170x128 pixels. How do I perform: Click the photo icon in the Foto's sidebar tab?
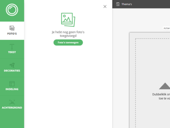[x=12, y=28]
